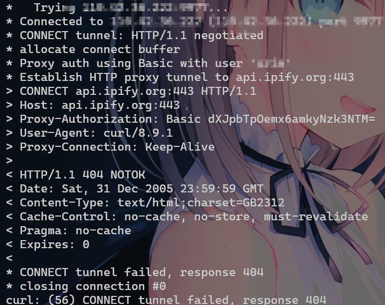Click the 'User-Agent: curl/8.9.1' line
Viewport: 385px width, 305px height.
point(90,133)
